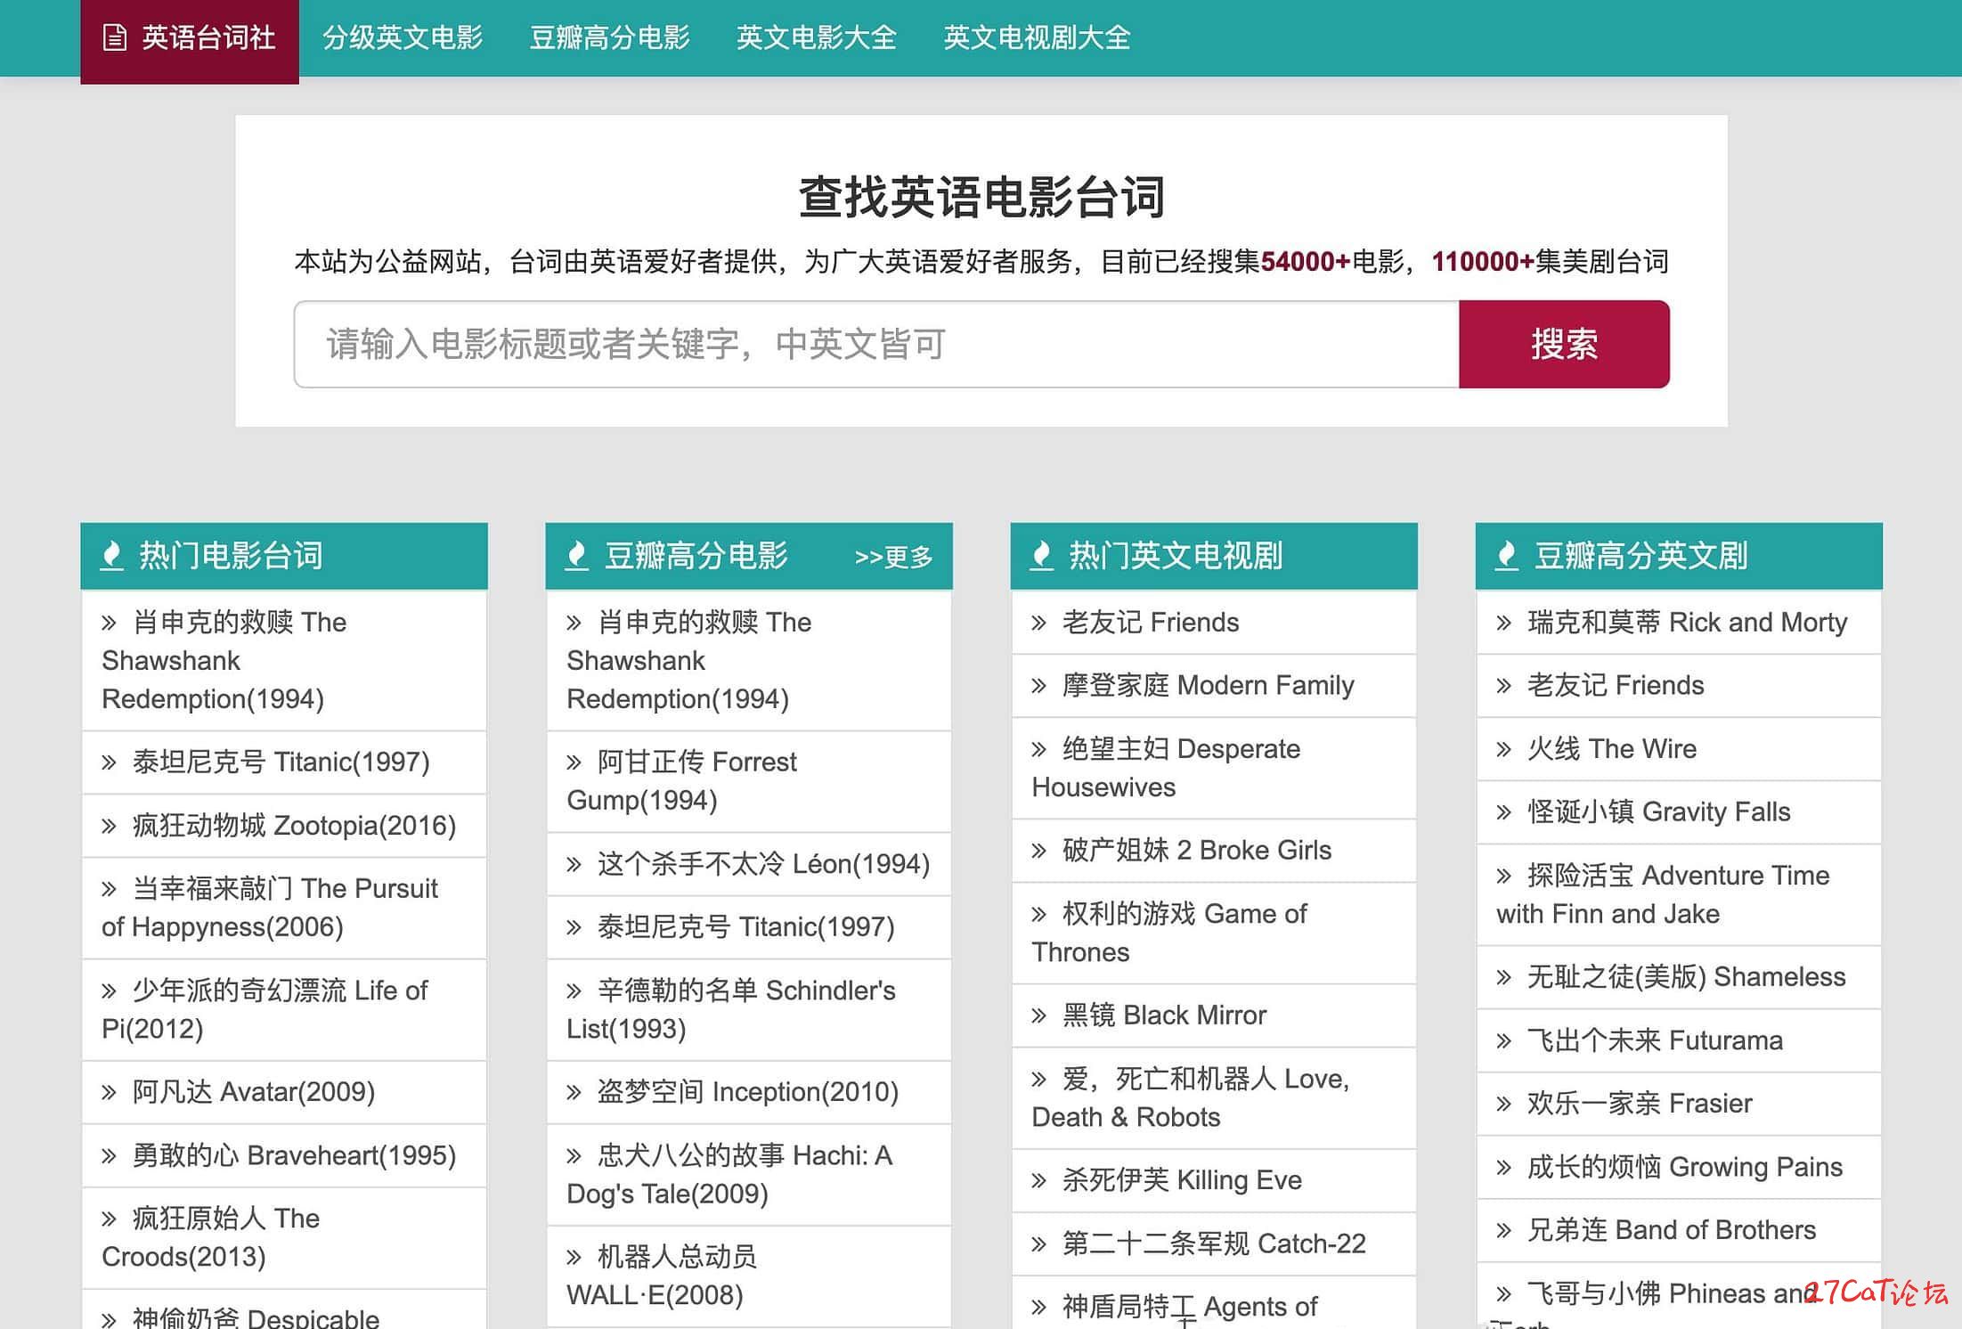Open the >>更多 link for 豆瓣高分电影
1962x1329 pixels.
pos(893,557)
